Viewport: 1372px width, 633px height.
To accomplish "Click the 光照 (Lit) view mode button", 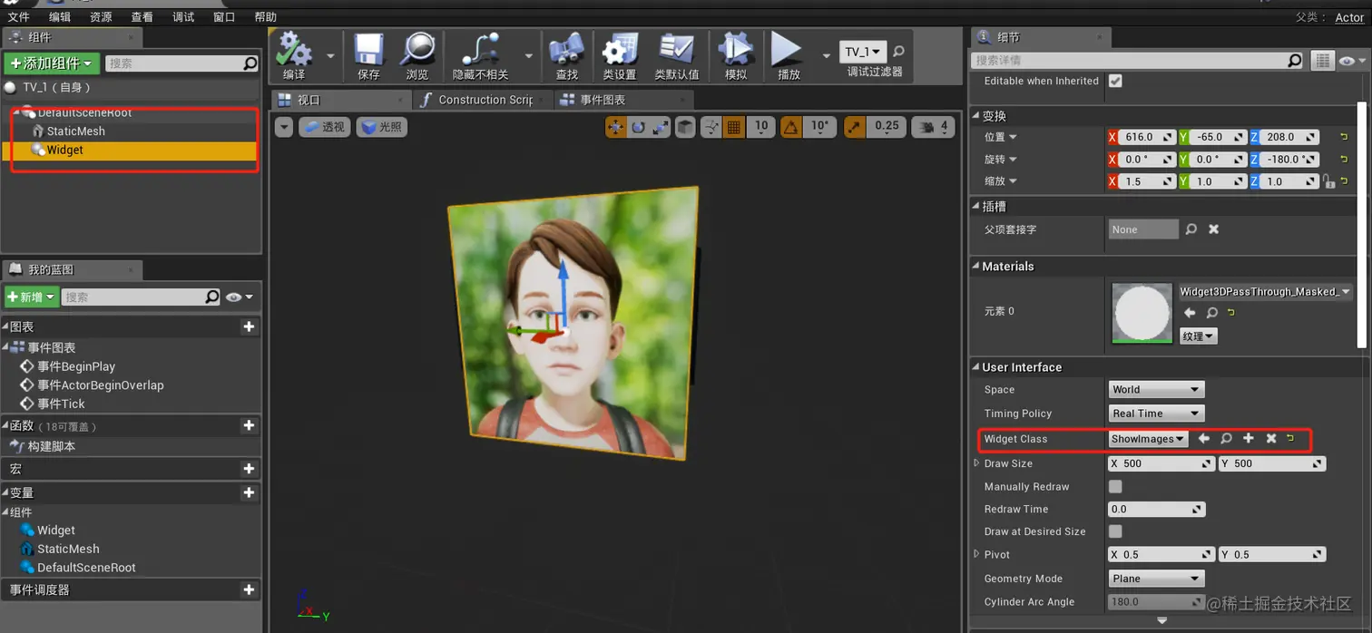I will (382, 127).
